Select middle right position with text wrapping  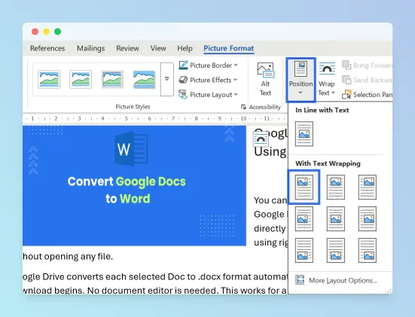coord(368,219)
